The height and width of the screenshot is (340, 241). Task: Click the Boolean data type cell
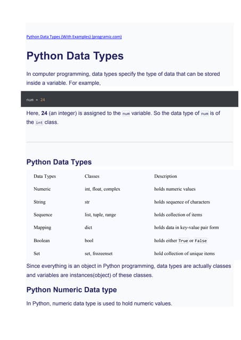pos(41,241)
